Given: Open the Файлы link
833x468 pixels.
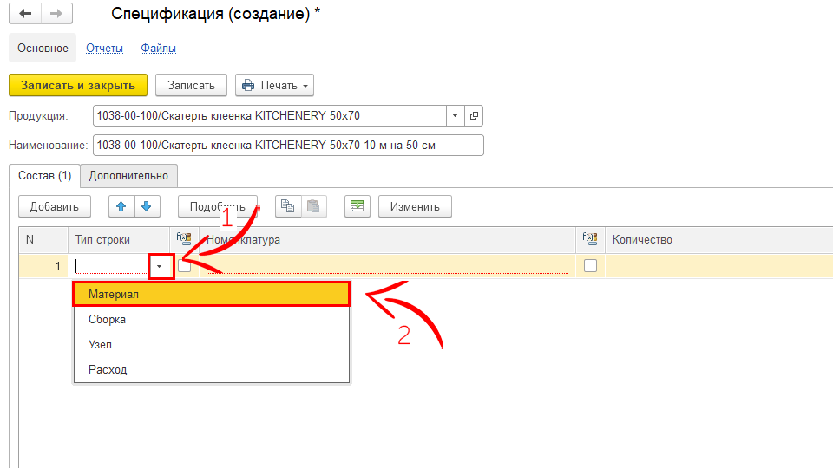Looking at the screenshot, I should tap(159, 48).
